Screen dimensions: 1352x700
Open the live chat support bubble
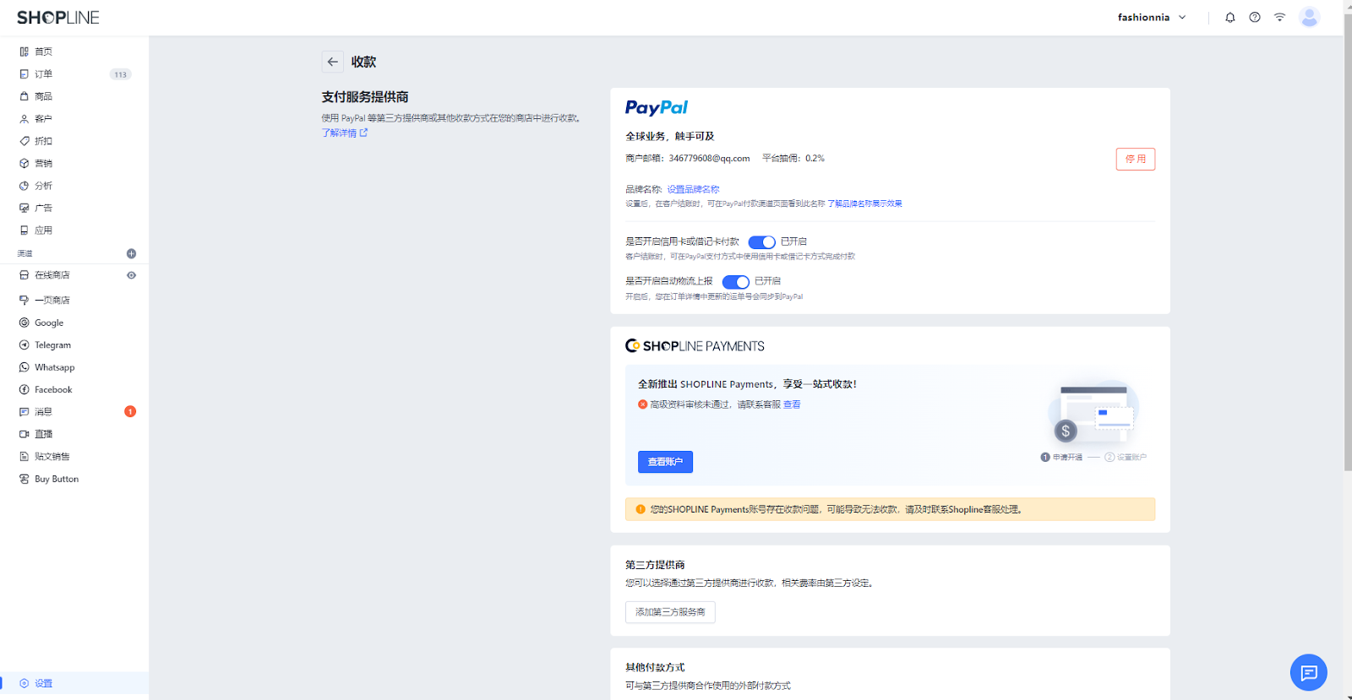pyautogui.click(x=1308, y=673)
